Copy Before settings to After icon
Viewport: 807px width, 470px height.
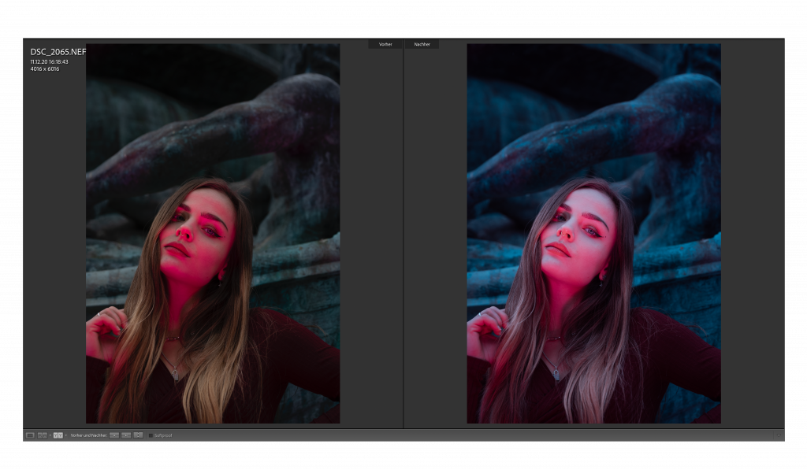tap(114, 435)
